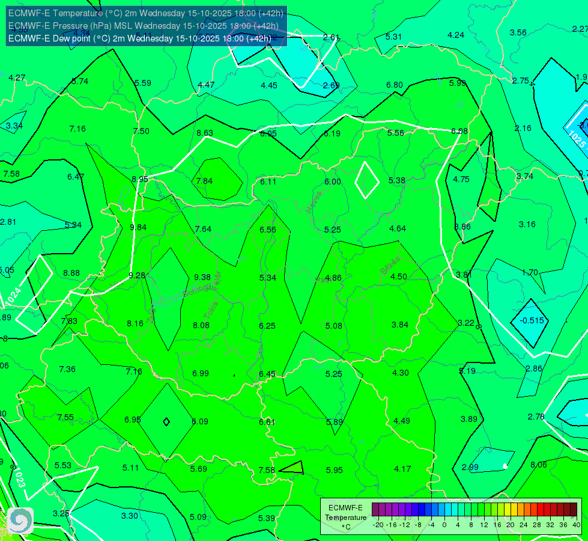The width and height of the screenshot is (588, 541).
Task: Click the 6.95 value on map
Action: coord(133,420)
